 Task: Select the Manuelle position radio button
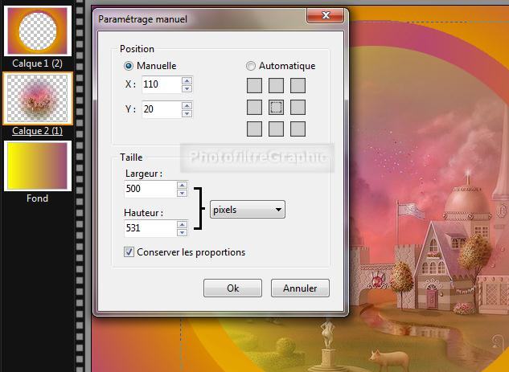[x=129, y=66]
